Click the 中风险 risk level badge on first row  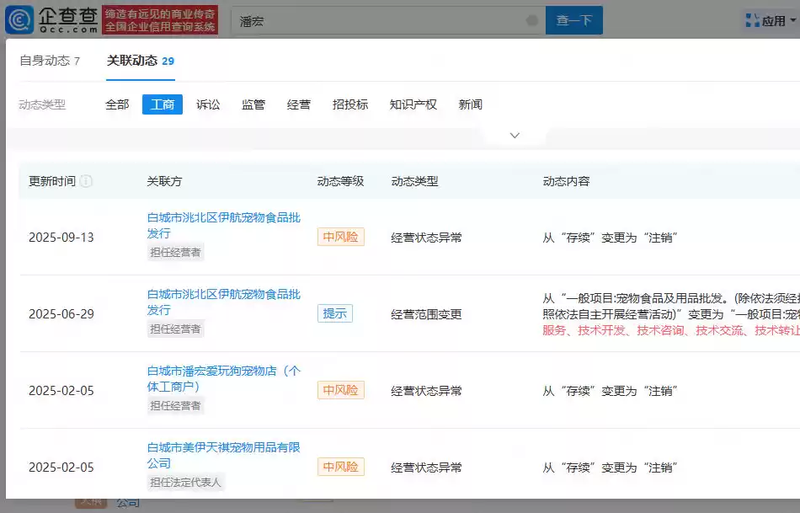340,237
